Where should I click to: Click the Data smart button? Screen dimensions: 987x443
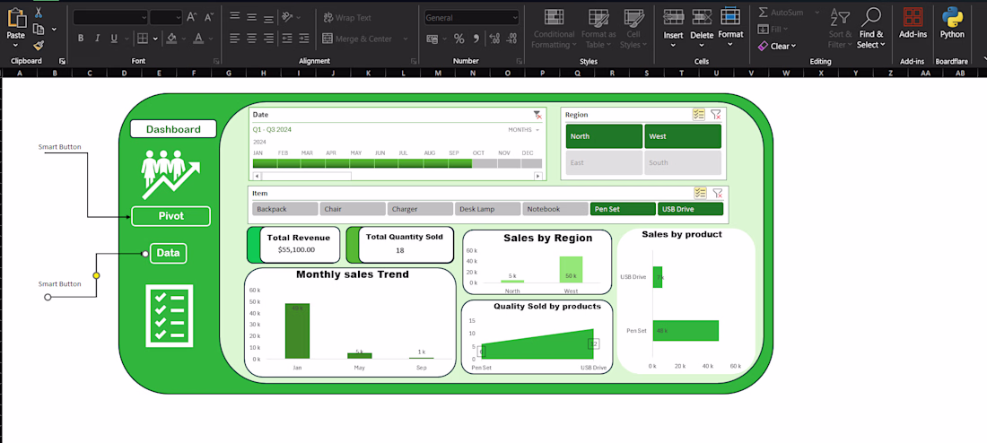[168, 253]
